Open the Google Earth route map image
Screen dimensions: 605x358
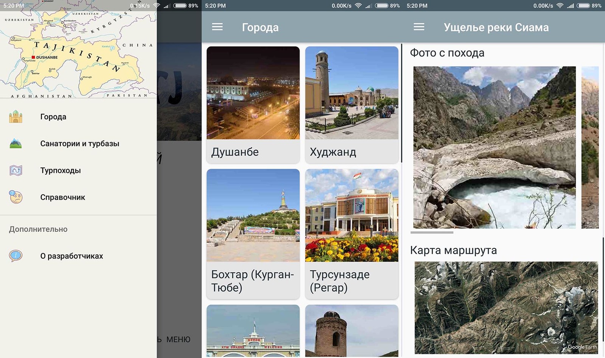pyautogui.click(x=506, y=308)
